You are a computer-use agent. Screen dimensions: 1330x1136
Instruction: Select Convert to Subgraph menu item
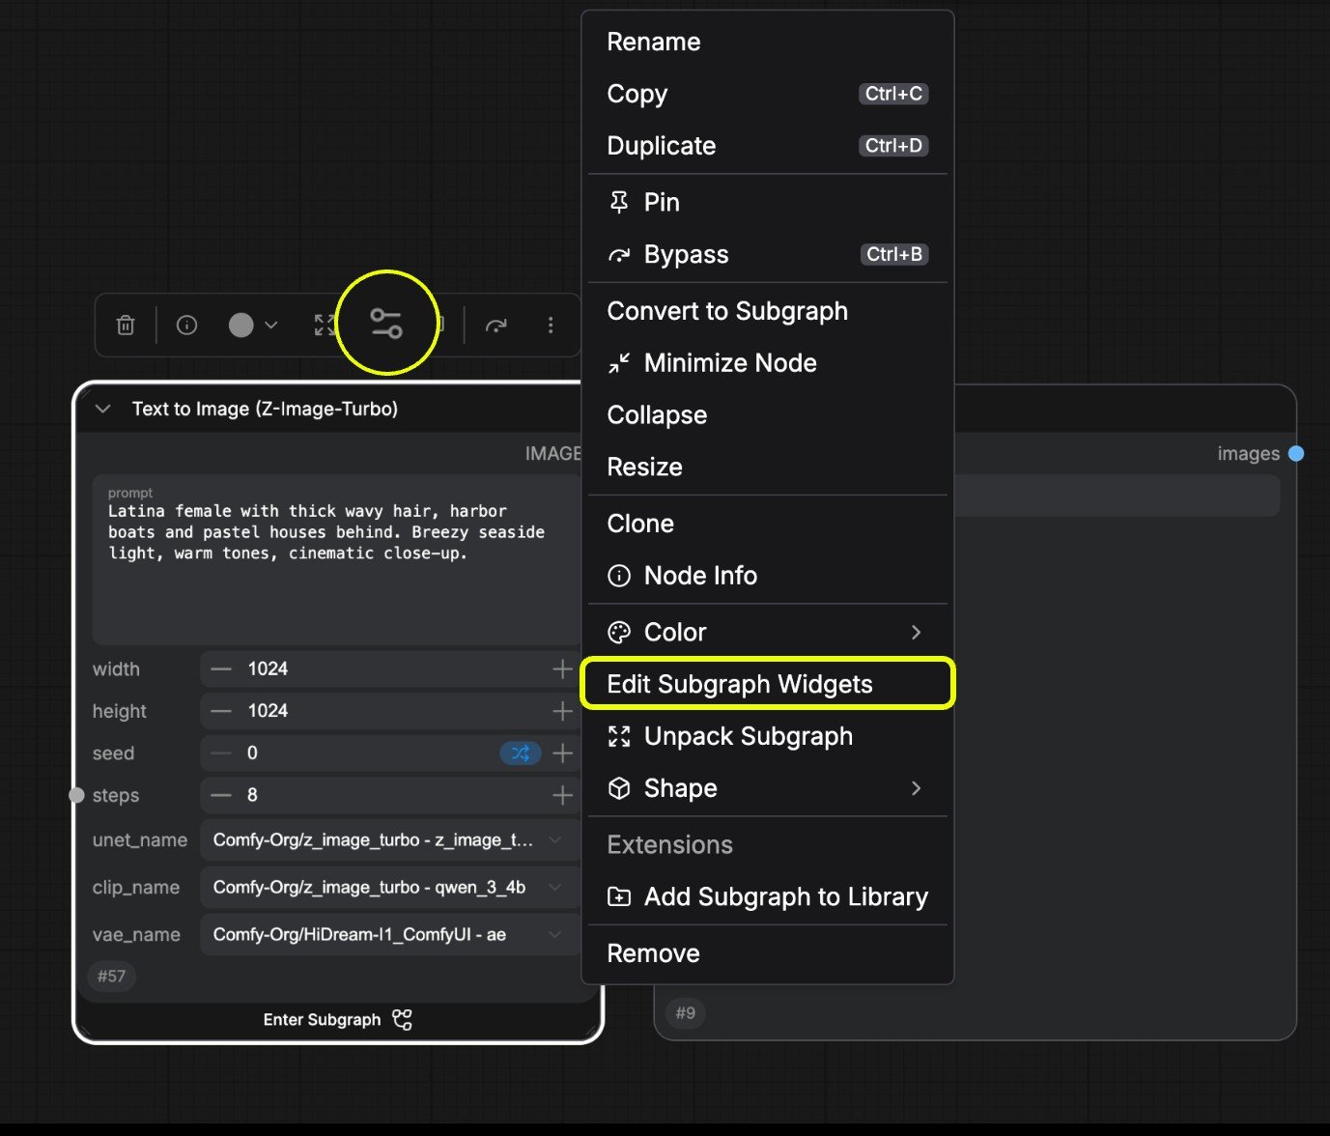click(x=768, y=311)
